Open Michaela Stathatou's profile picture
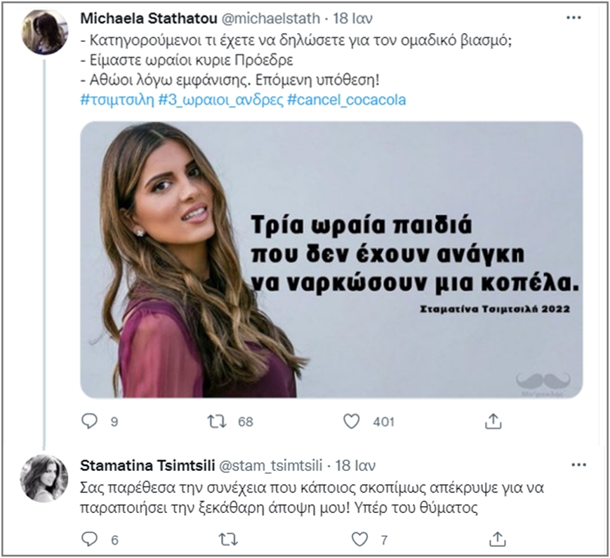The image size is (610, 558). (45, 33)
